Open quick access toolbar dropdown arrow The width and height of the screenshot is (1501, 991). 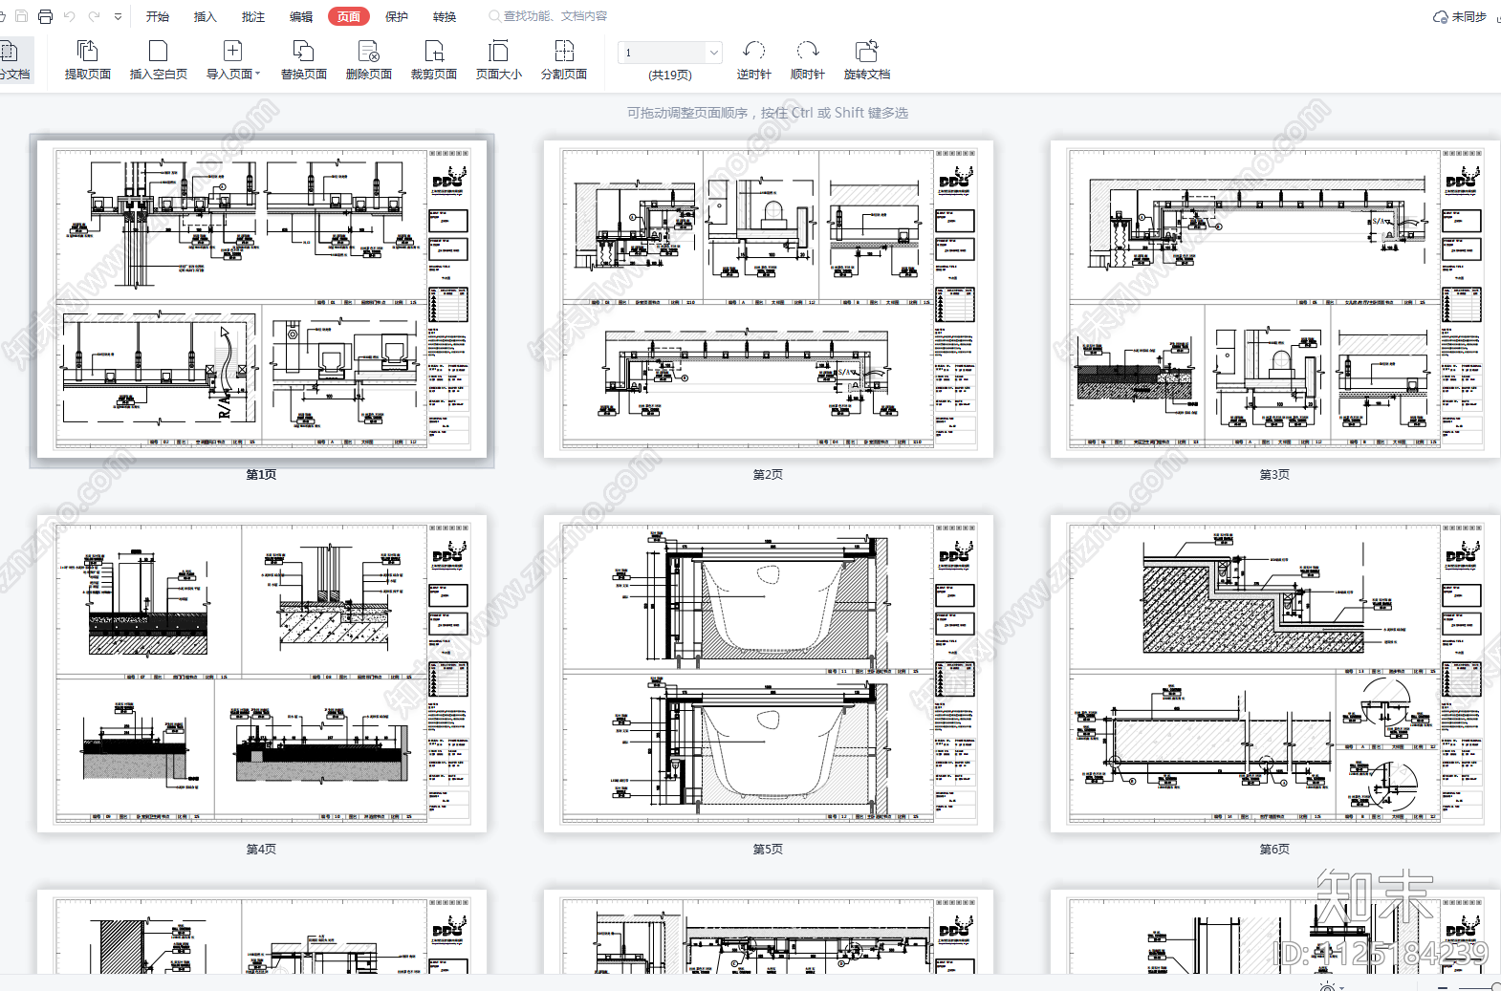click(118, 16)
